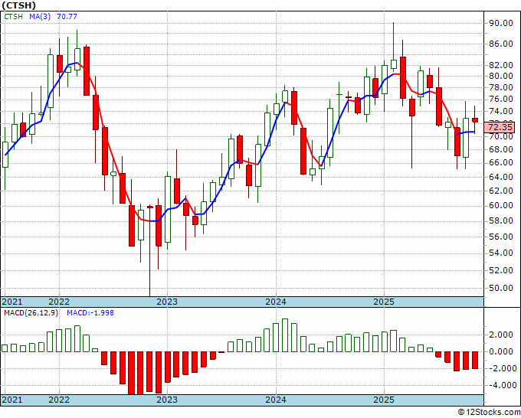This screenshot has height=418, width=521.
Task: Click the -4.000 MACD axis label
Action: pyautogui.click(x=503, y=385)
